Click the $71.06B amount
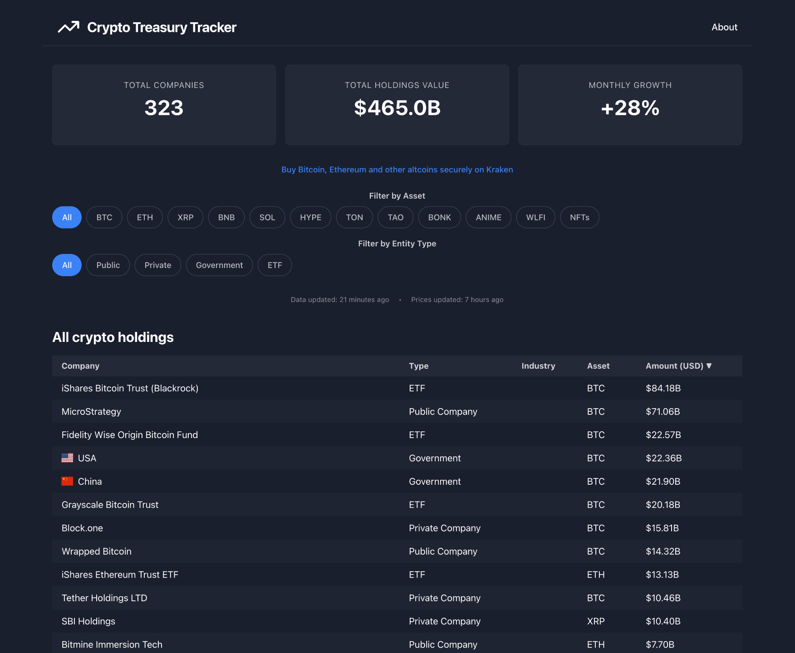The image size is (795, 653). coord(662,411)
